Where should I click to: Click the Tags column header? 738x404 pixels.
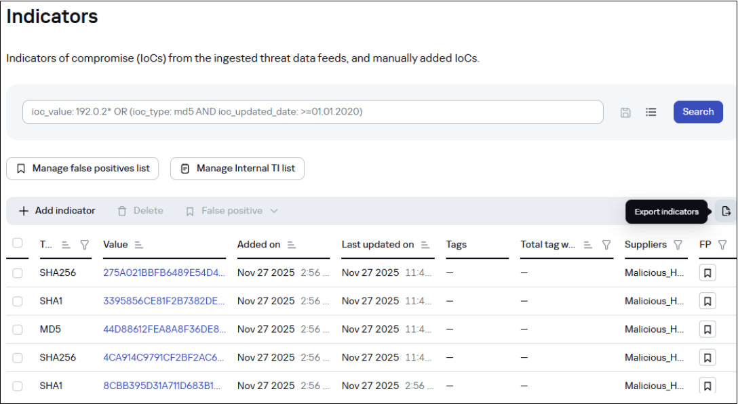(456, 245)
